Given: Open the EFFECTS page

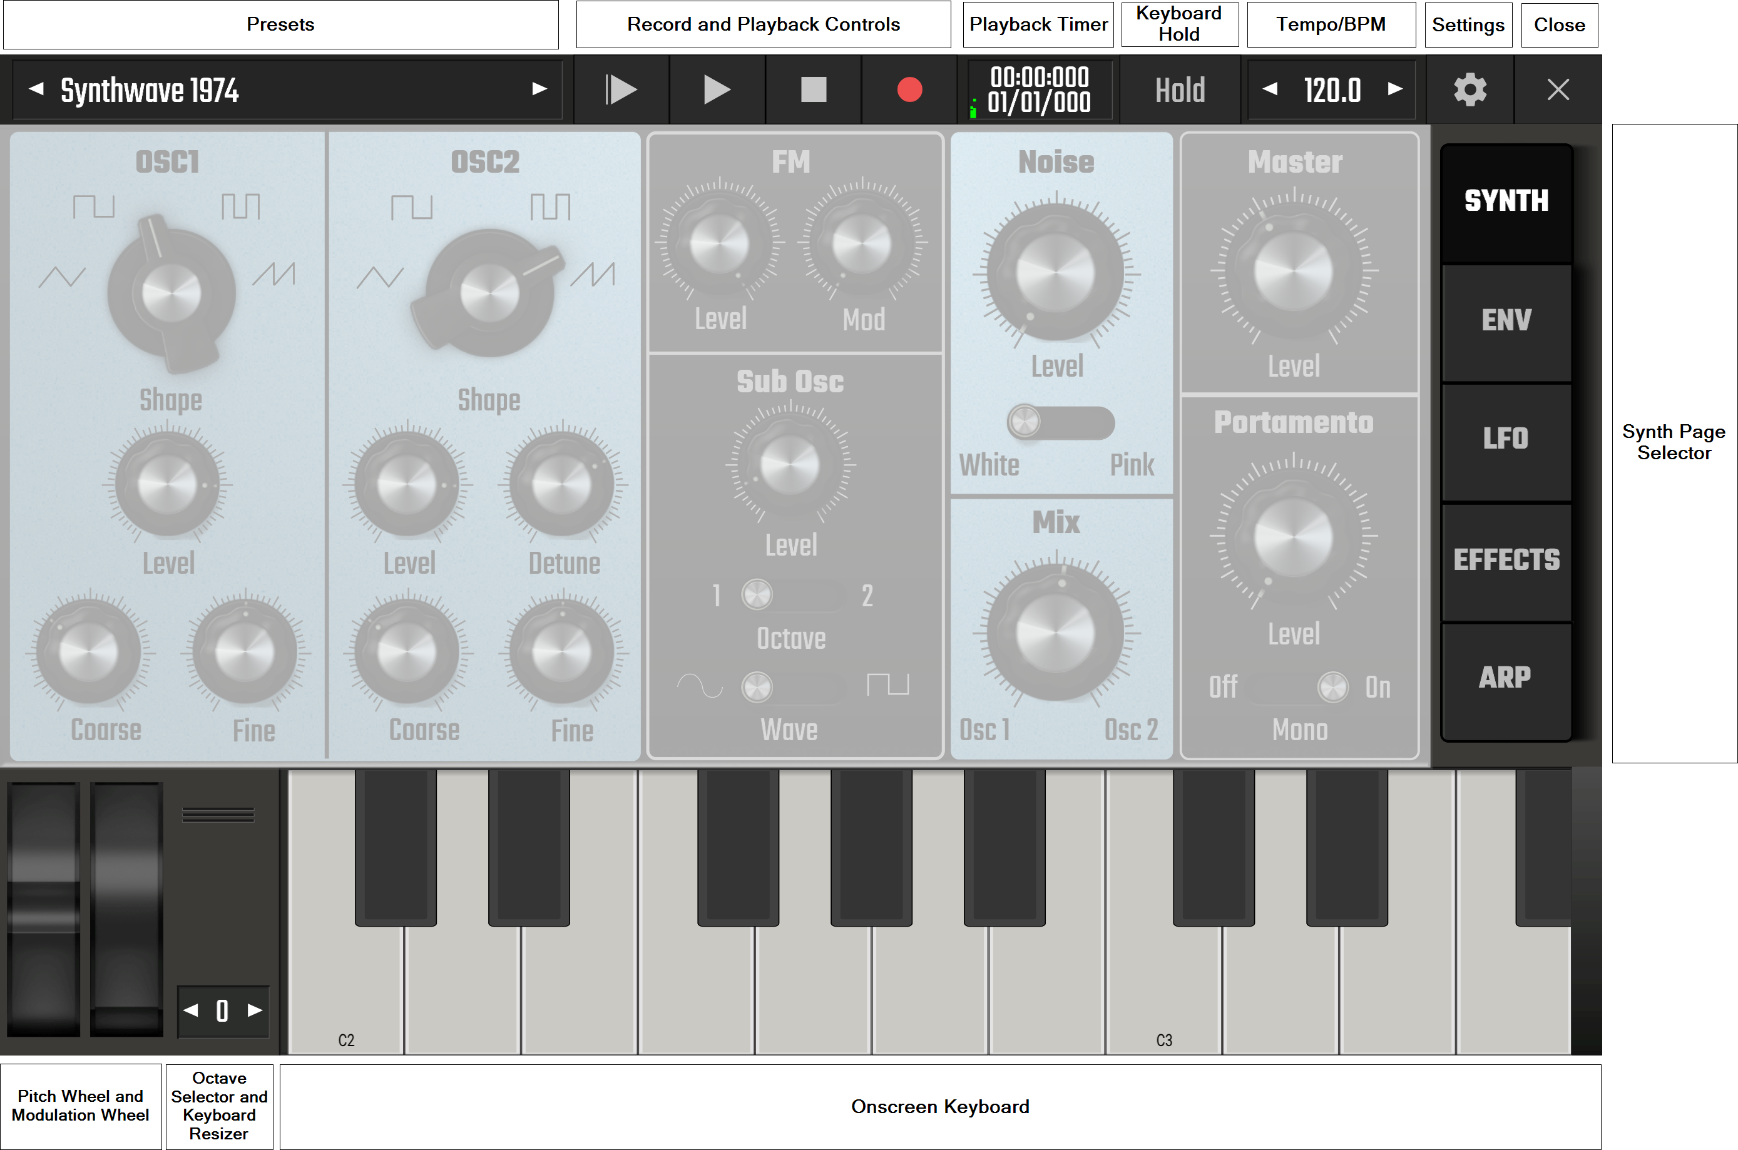Looking at the screenshot, I should 1505,559.
